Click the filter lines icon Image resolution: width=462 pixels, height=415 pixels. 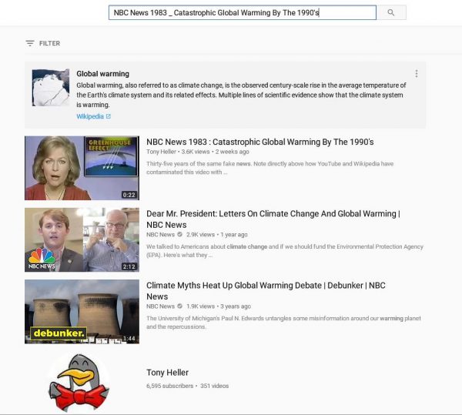(x=30, y=43)
